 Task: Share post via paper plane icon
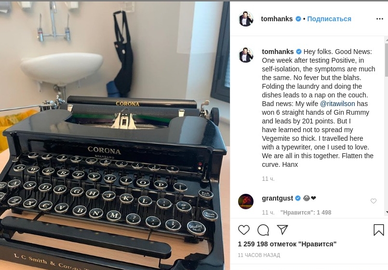pos(282,229)
